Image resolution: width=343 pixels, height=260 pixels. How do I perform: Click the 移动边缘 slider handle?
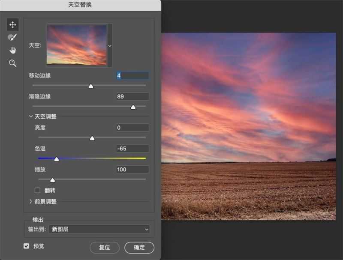pos(90,86)
